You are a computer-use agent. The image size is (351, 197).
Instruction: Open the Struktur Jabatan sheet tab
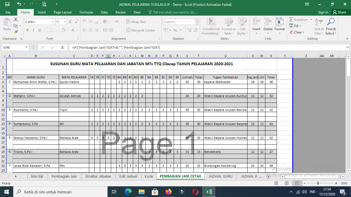98,176
